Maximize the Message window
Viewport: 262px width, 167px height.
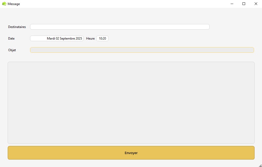(x=244, y=4)
